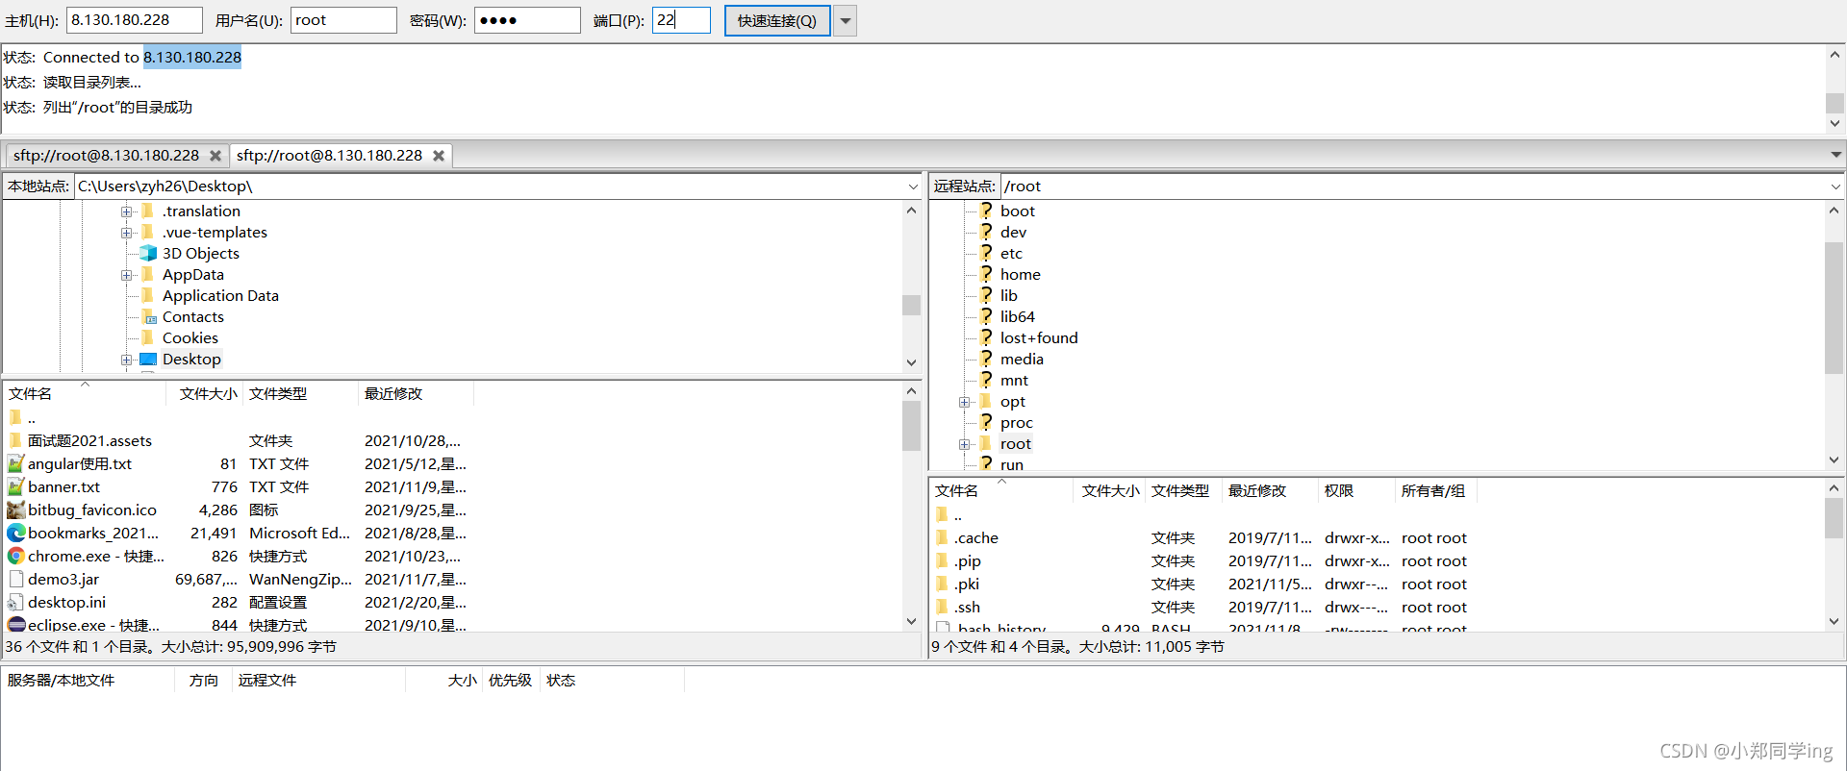Click the angular使用.txt file icon
The image size is (1847, 771).
pos(16,463)
